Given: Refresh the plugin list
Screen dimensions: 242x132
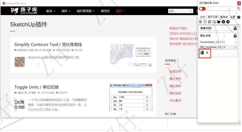Looking at the screenshot, I should (x=209, y=22).
